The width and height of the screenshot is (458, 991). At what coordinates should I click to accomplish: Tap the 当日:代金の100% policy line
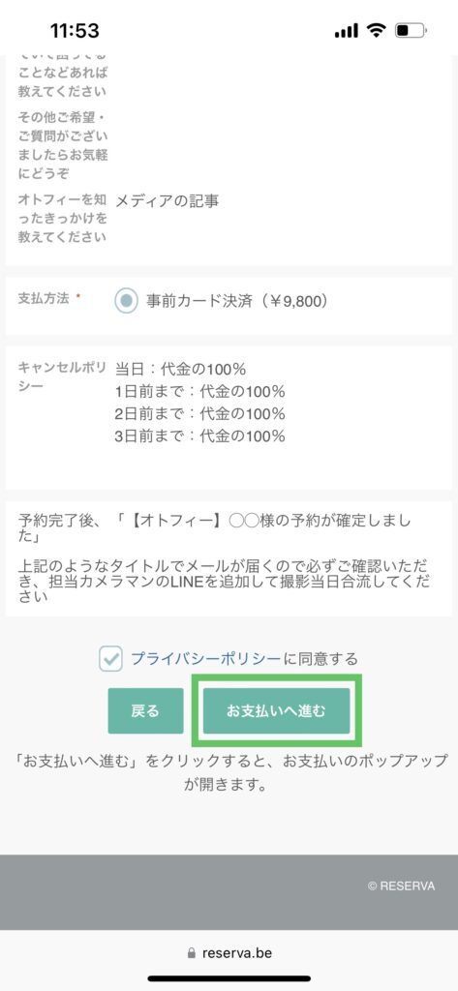(180, 369)
